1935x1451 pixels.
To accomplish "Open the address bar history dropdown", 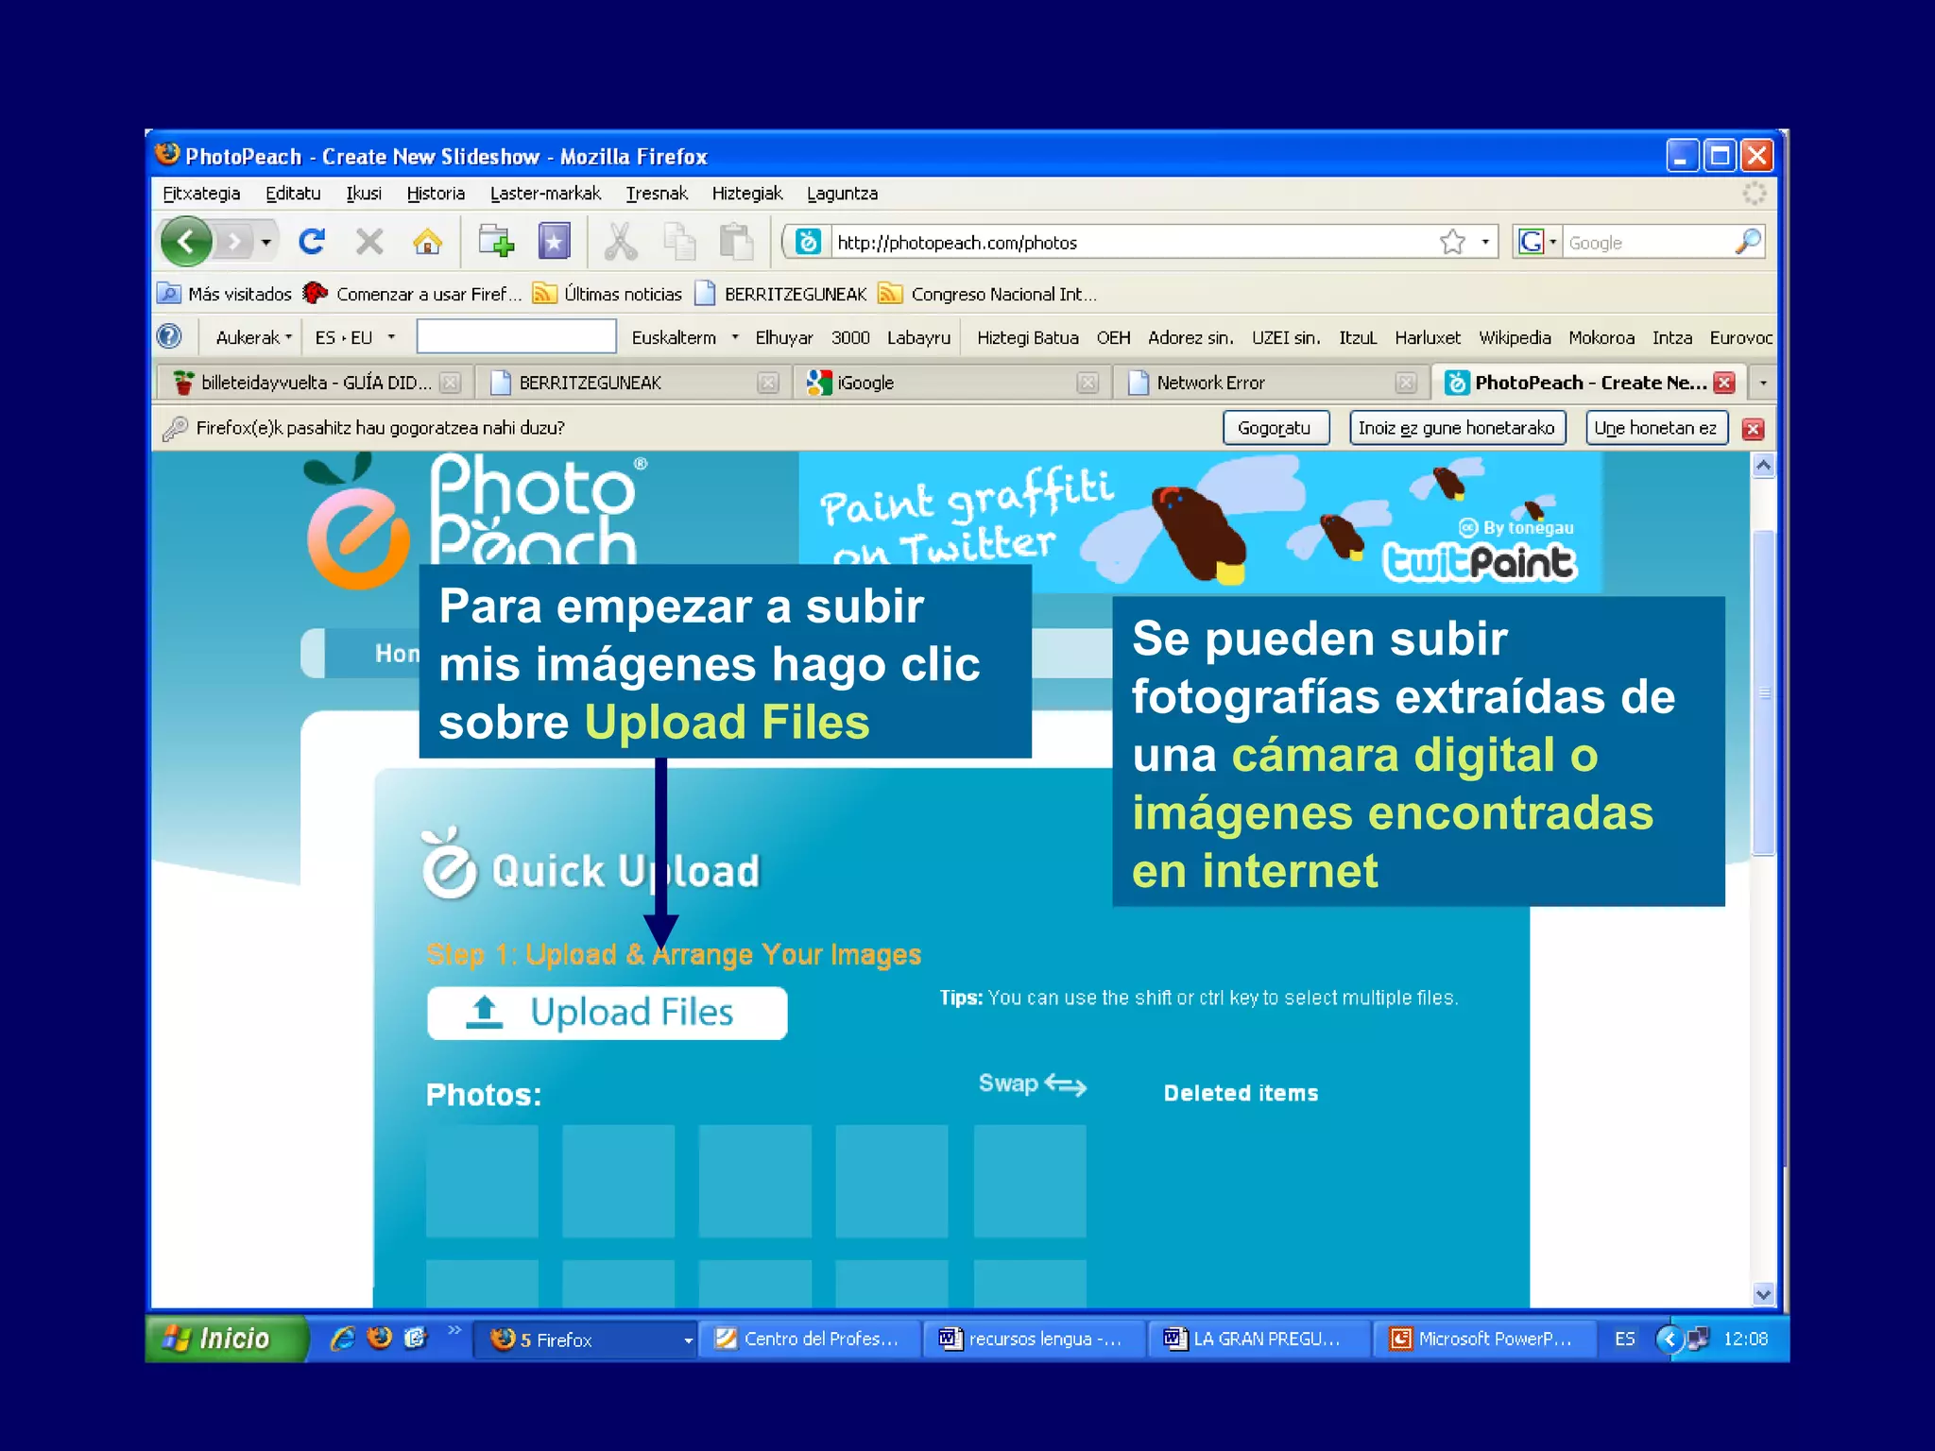I will (1485, 242).
